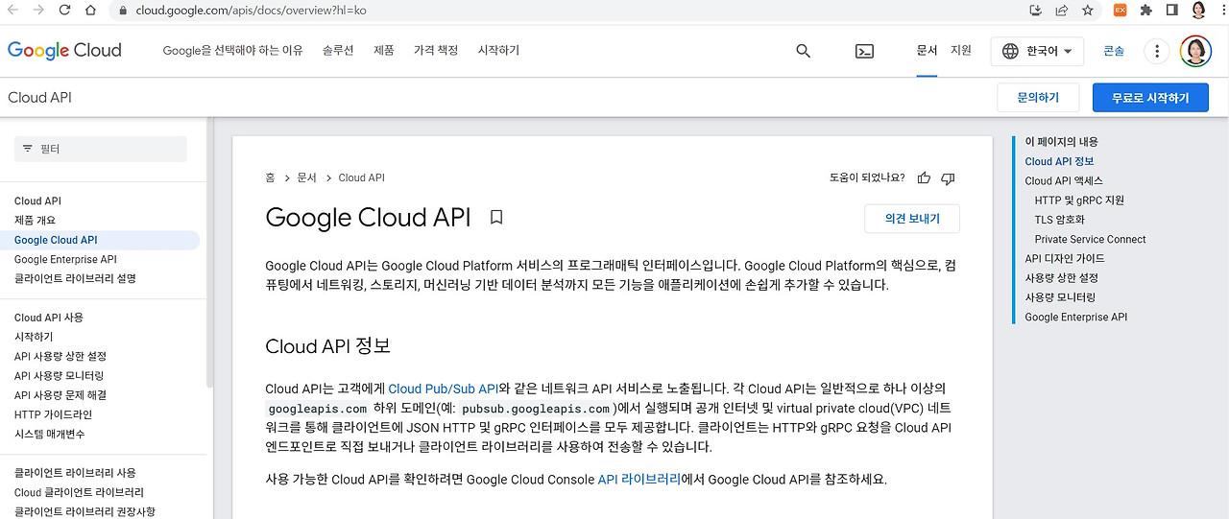Open the Cloud Pub/Sub API link
1229x519 pixels.
click(x=444, y=389)
